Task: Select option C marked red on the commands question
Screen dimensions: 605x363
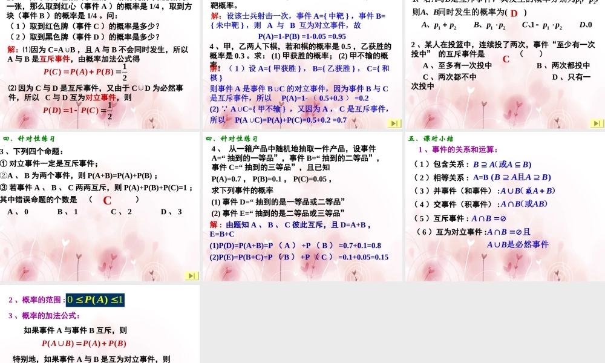Action: pyautogui.click(x=107, y=200)
